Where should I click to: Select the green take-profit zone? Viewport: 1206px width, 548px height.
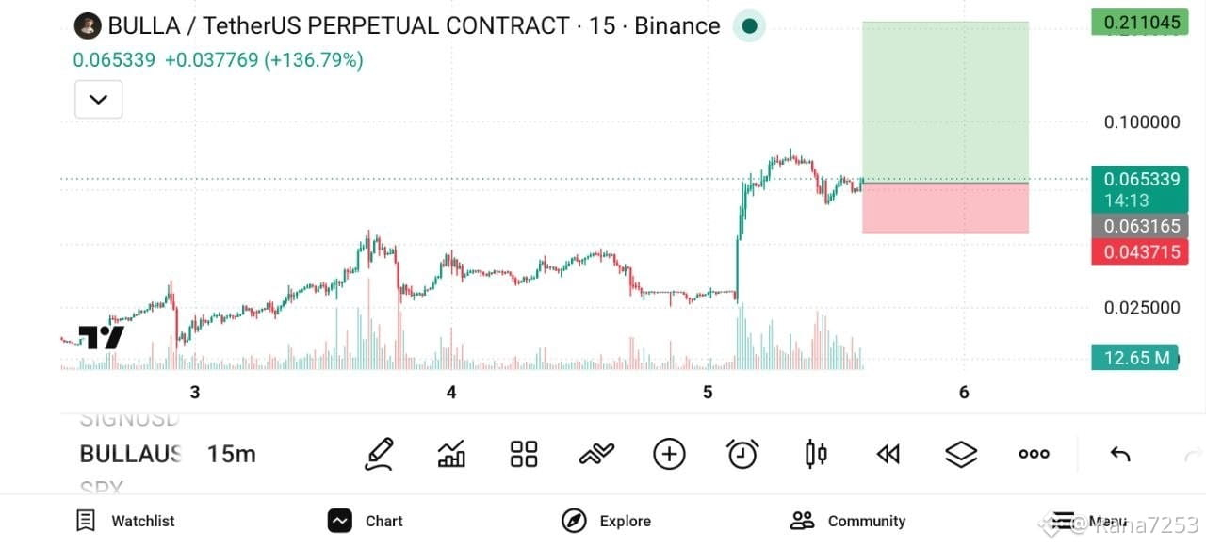[945, 102]
